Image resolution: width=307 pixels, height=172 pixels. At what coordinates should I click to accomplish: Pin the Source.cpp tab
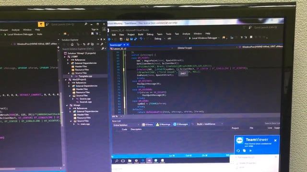(x=124, y=44)
